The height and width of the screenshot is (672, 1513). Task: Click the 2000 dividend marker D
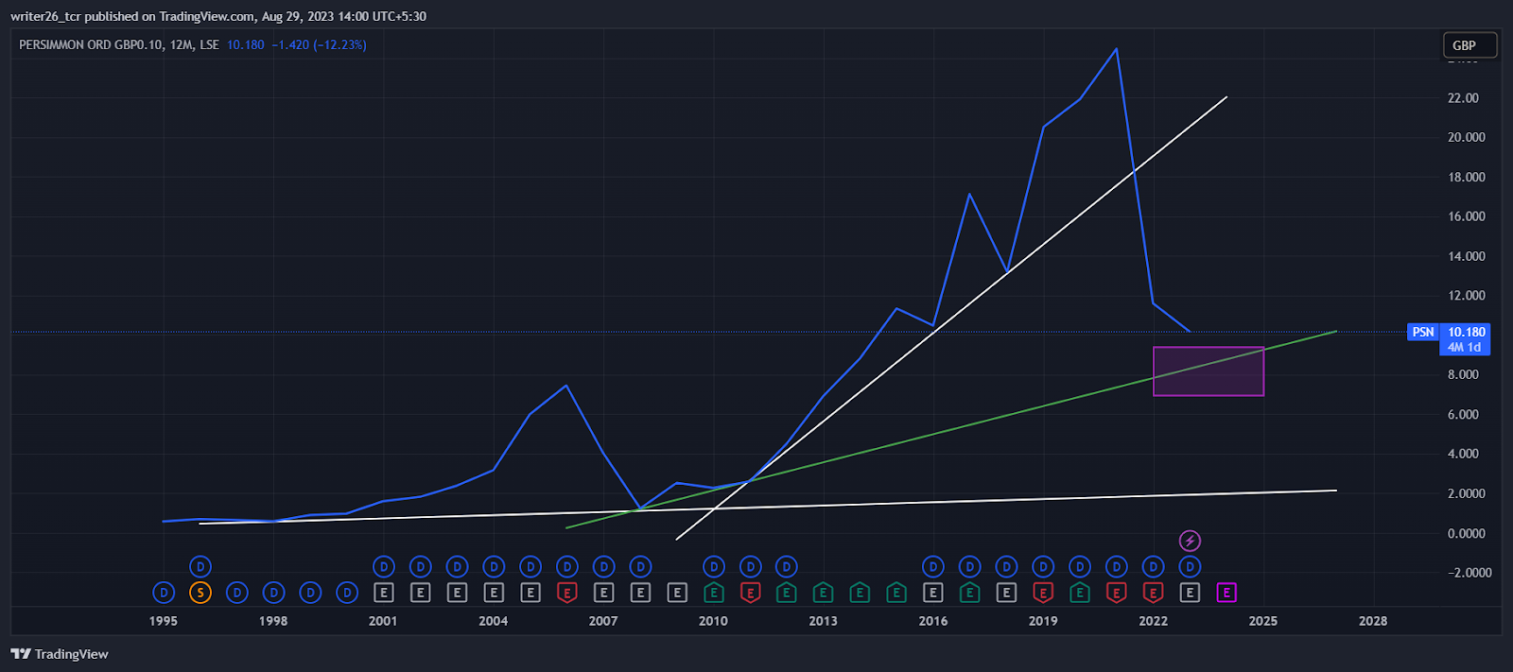(x=347, y=593)
